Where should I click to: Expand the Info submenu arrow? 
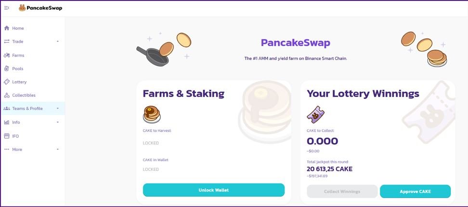pyautogui.click(x=58, y=122)
